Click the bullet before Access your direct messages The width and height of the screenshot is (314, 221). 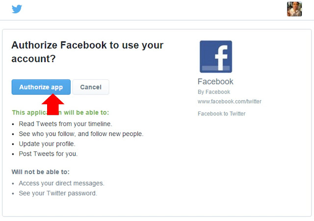click(13, 183)
